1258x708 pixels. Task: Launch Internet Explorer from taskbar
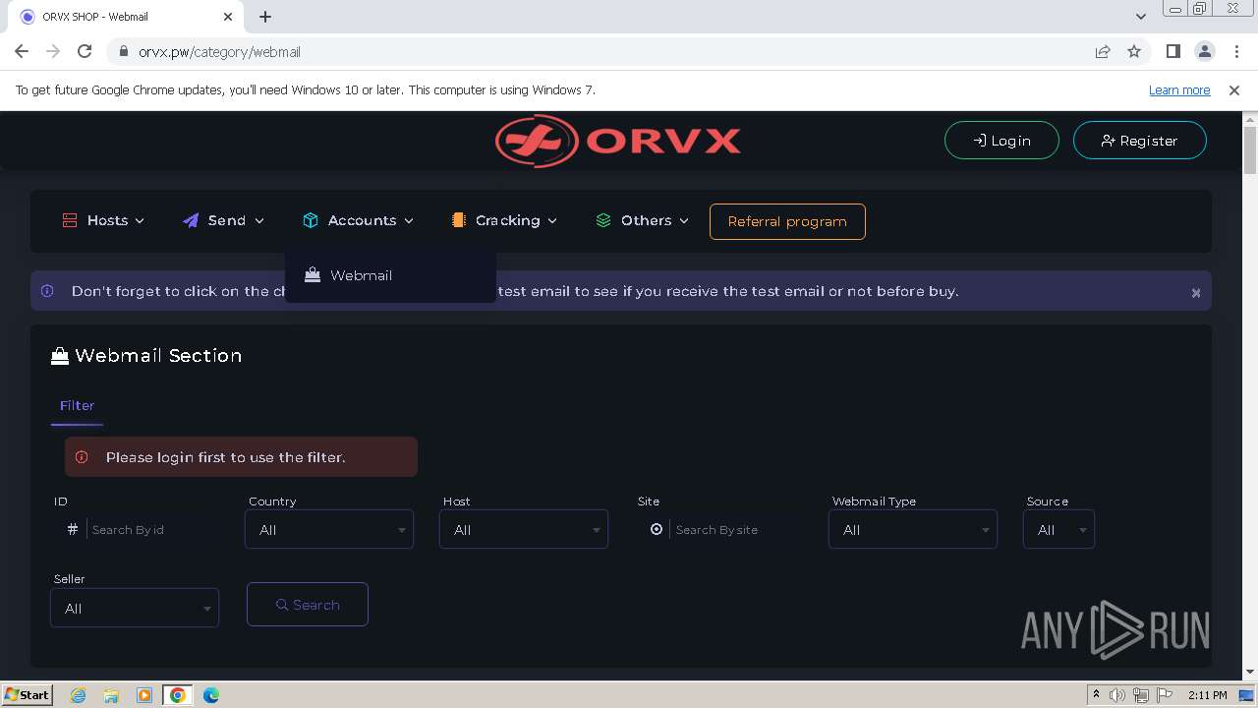(79, 695)
